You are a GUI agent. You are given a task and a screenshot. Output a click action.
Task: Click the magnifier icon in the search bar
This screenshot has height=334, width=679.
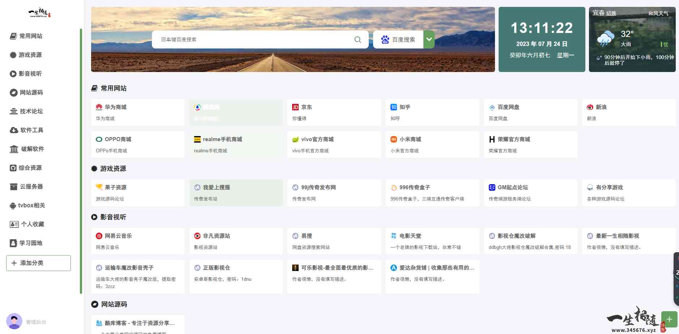(357, 39)
